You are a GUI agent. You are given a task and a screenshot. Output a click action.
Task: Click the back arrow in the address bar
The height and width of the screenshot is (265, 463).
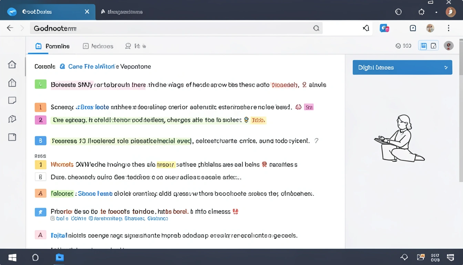click(10, 28)
